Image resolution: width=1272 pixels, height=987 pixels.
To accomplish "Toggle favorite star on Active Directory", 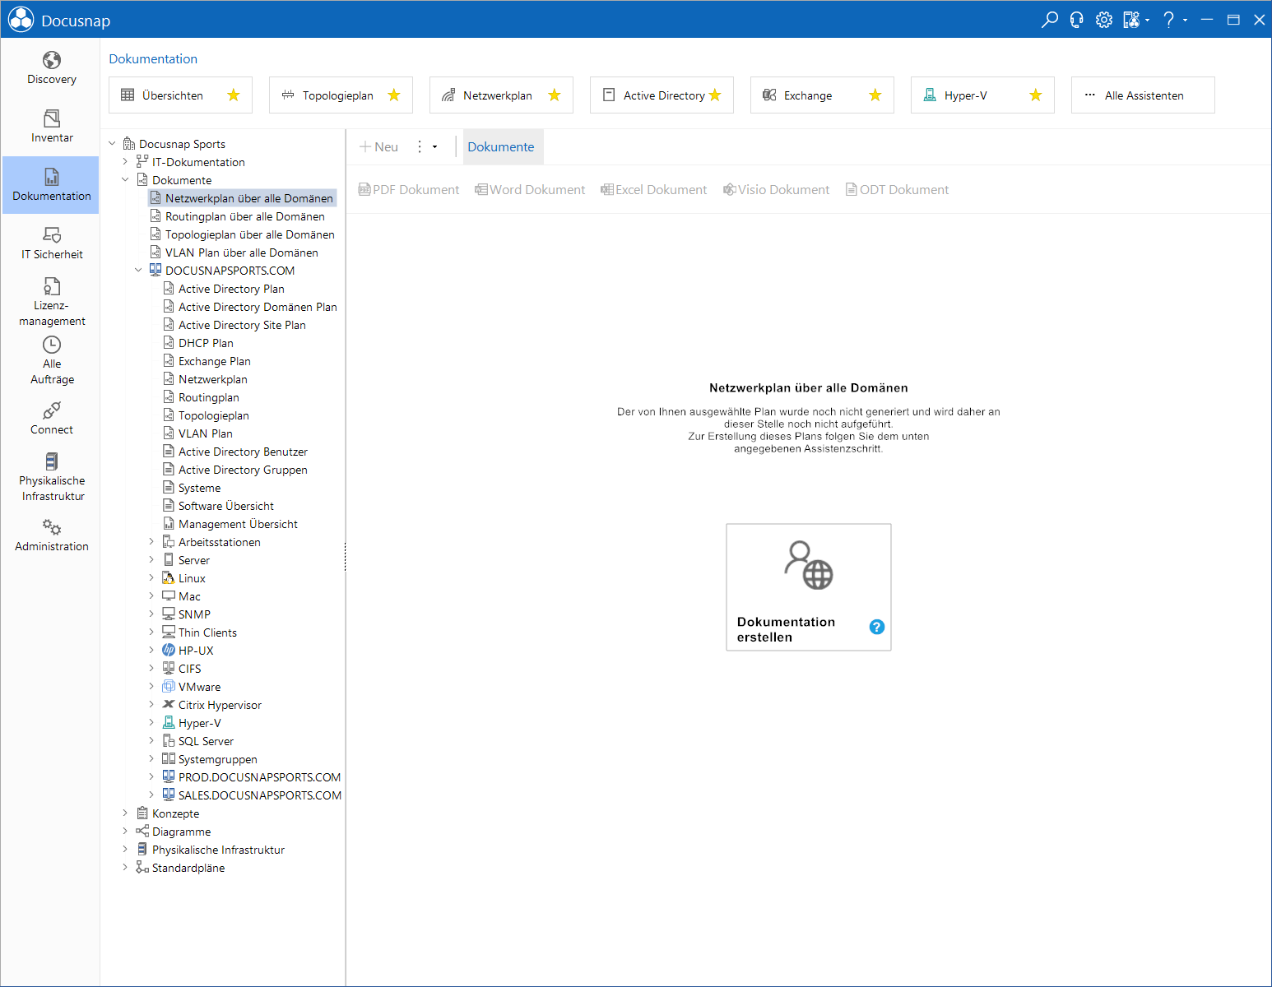I will pos(715,95).
